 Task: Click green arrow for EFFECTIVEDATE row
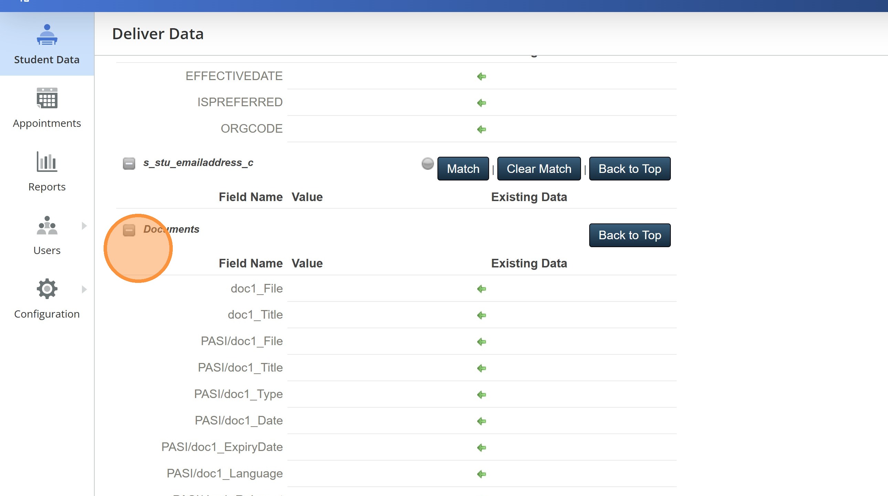point(482,76)
